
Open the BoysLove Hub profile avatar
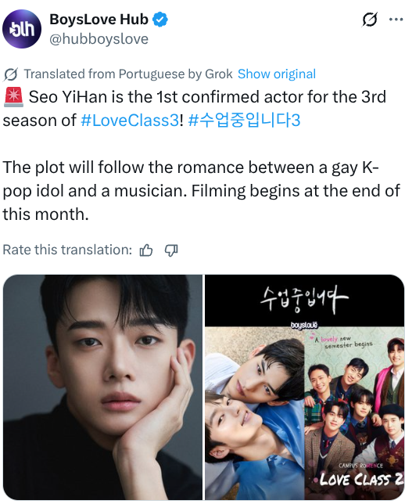22,29
